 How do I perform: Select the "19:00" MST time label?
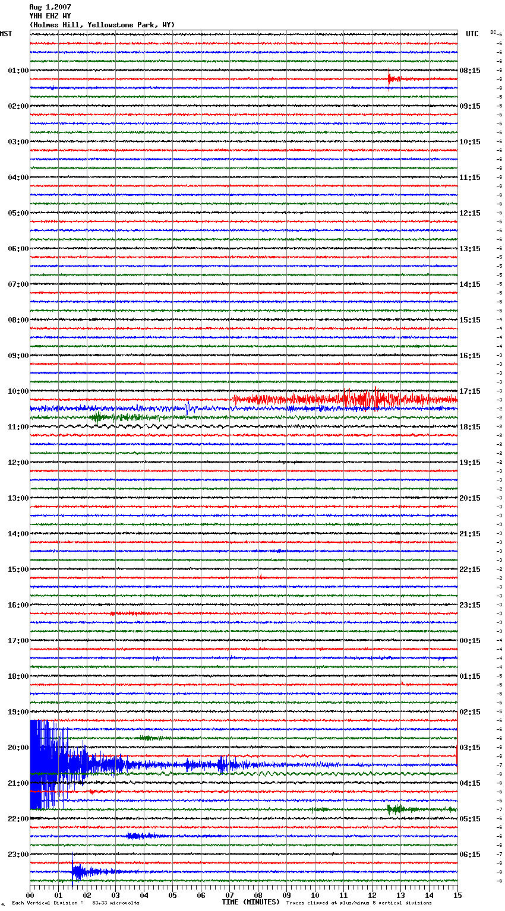[x=18, y=712]
